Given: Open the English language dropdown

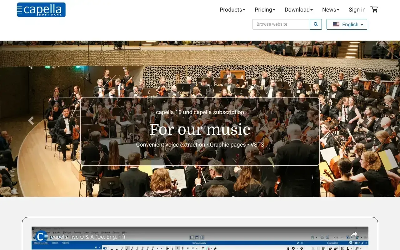Looking at the screenshot, I should (347, 25).
